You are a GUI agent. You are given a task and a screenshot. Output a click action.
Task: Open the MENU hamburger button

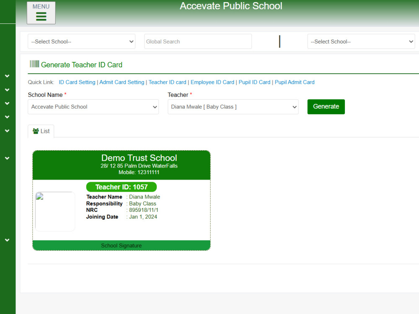point(41,13)
